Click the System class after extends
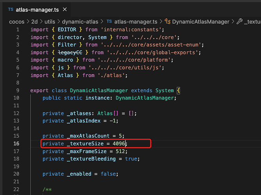The height and width of the screenshot is (195, 261). [164, 90]
